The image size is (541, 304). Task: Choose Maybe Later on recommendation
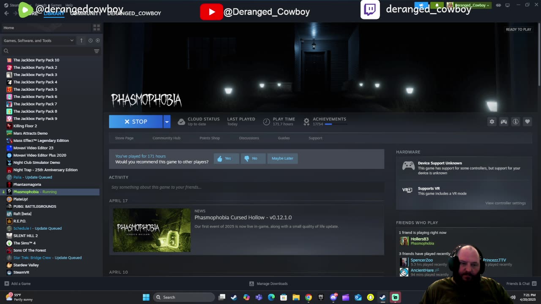[282, 158]
